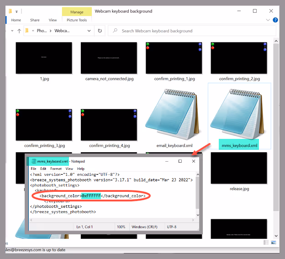Open Notepad Format menu
285x259 pixels.
click(x=56, y=169)
